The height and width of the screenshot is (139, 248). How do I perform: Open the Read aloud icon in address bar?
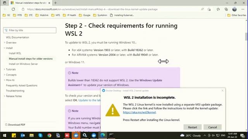202,9
